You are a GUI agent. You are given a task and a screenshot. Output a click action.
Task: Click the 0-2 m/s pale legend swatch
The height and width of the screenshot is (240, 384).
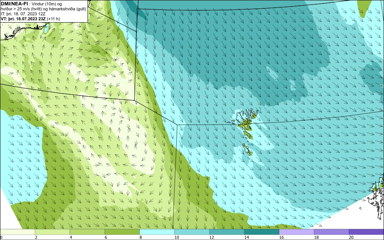[17, 232]
